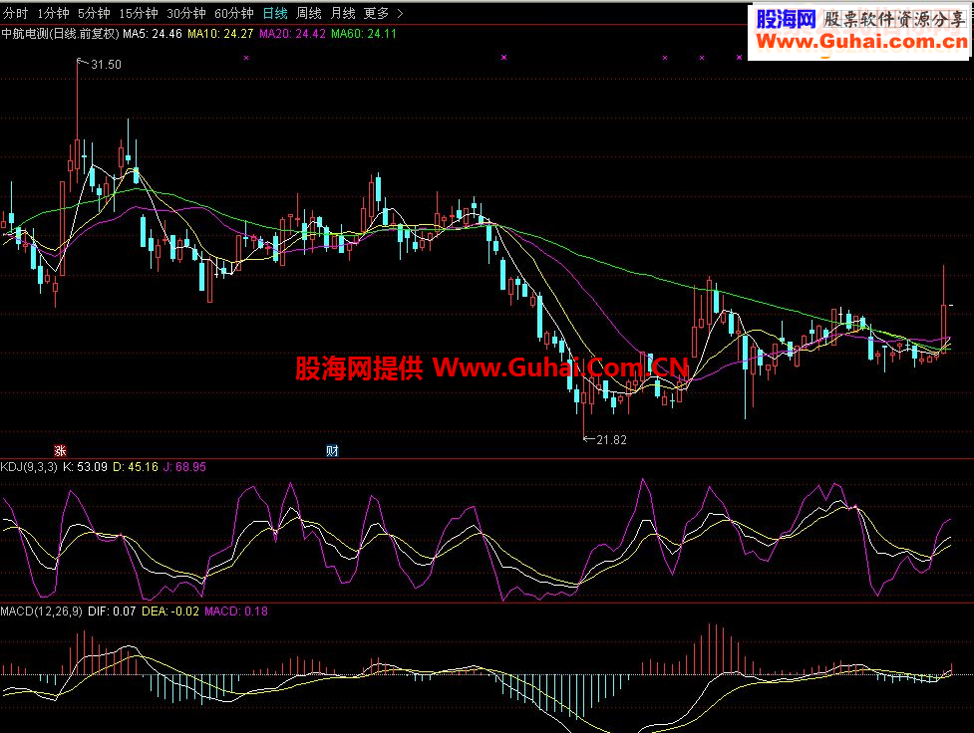Select the 1分钟 period tab
The height and width of the screenshot is (733, 974).
coord(53,13)
